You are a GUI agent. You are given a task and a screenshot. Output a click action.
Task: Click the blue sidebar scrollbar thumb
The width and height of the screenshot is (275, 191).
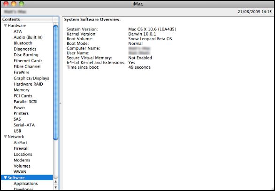tap(56, 82)
